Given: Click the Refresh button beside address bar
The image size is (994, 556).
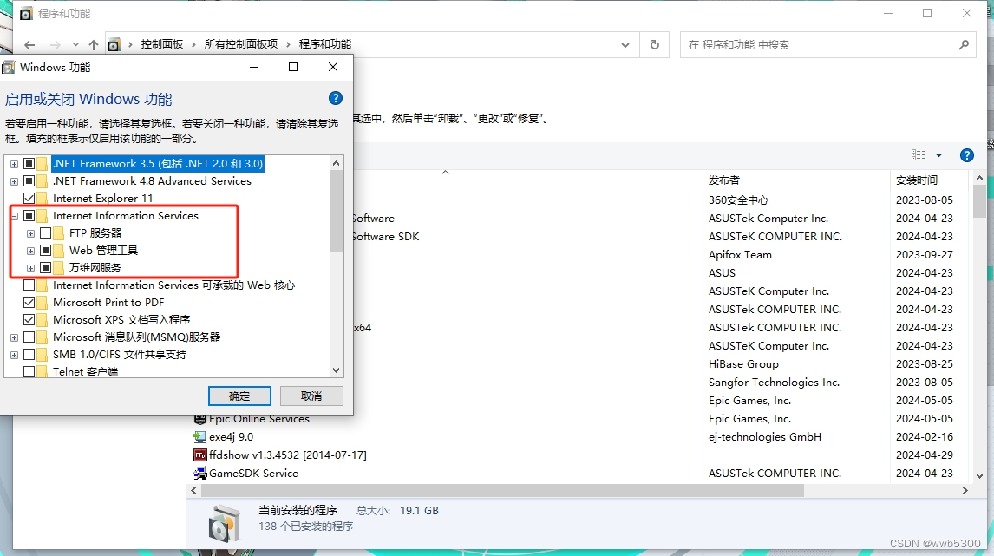Looking at the screenshot, I should [x=655, y=45].
